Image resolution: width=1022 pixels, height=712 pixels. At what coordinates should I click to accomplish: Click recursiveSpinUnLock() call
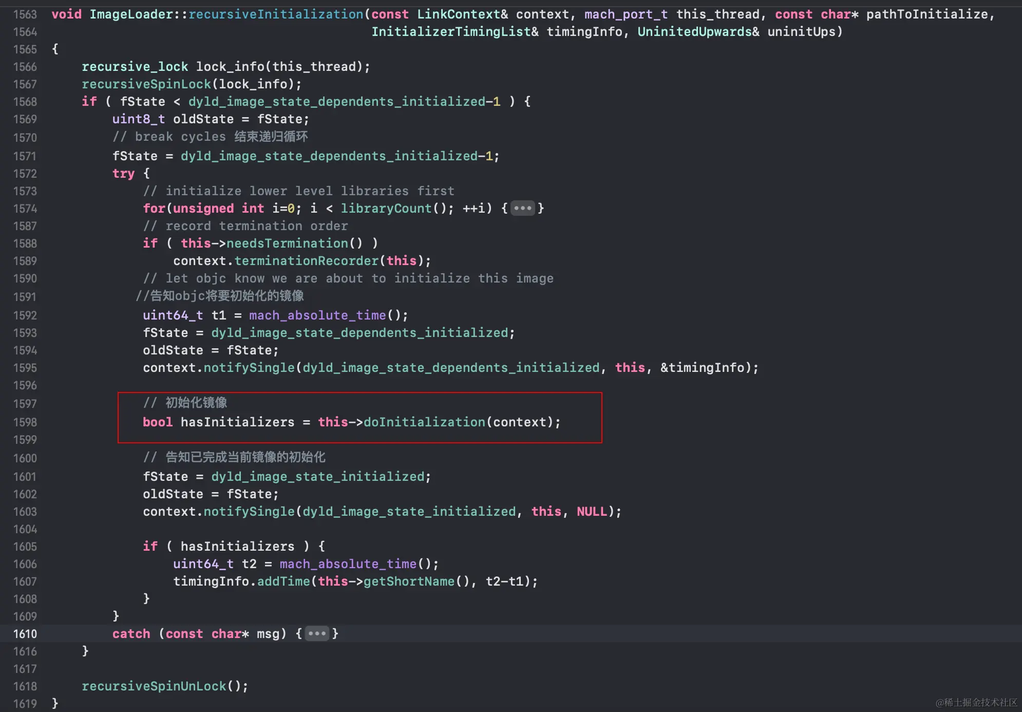tap(165, 686)
